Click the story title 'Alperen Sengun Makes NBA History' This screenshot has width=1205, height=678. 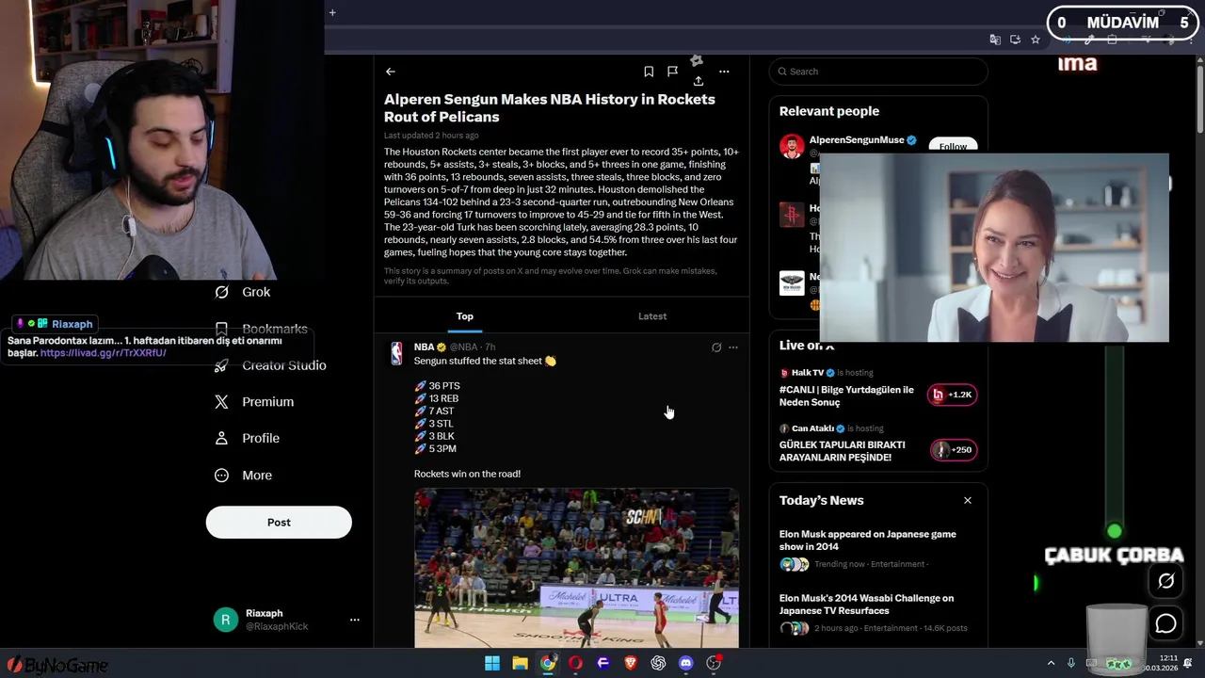click(x=550, y=108)
